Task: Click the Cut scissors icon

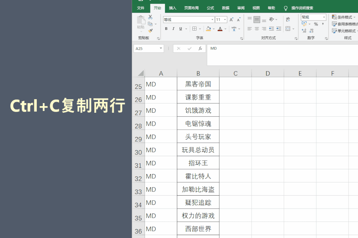Action: [x=150, y=17]
